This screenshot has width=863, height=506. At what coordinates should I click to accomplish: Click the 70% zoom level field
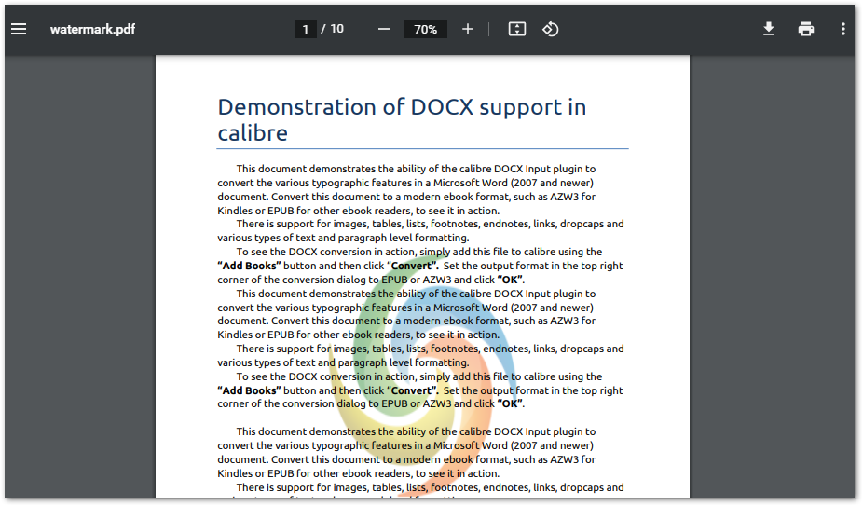pyautogui.click(x=426, y=29)
